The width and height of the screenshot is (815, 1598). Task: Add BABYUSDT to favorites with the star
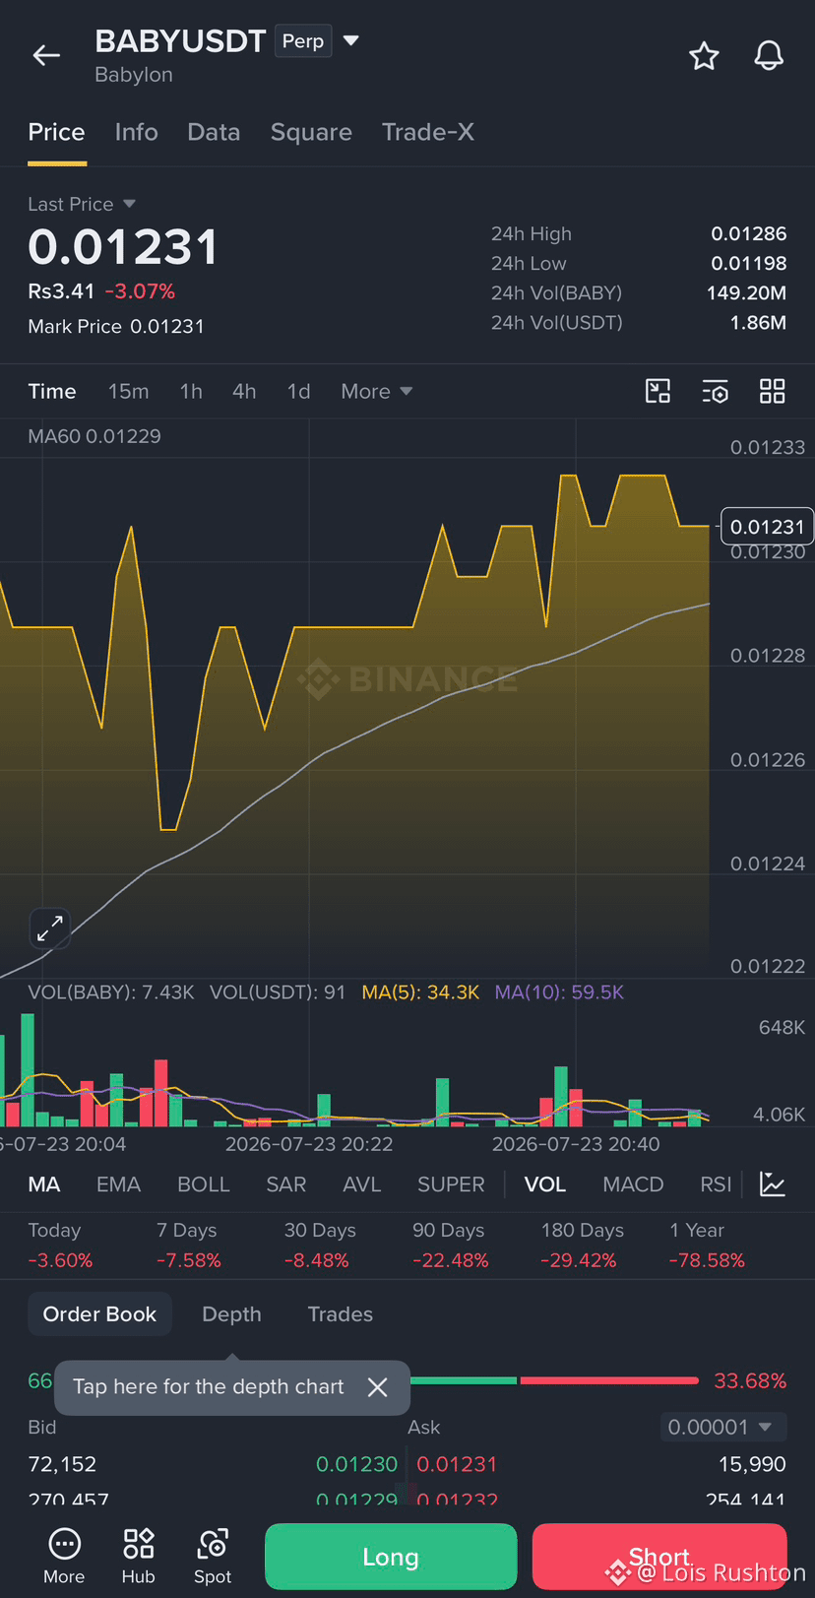[704, 56]
